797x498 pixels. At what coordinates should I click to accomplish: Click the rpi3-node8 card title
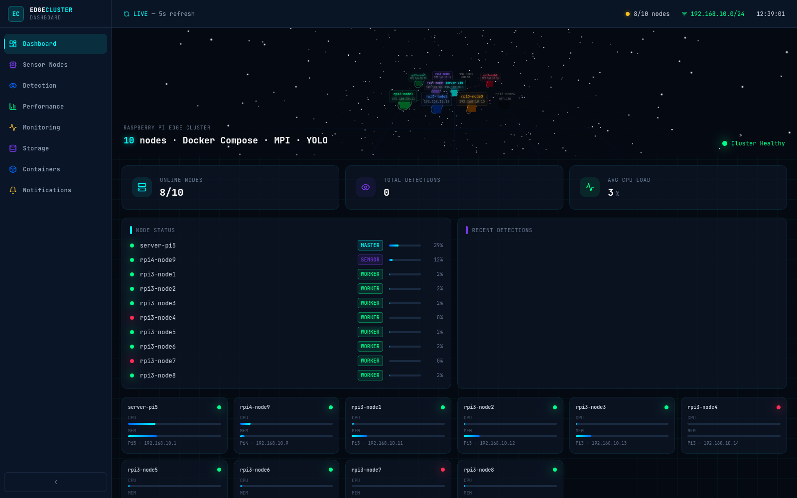[479, 470]
